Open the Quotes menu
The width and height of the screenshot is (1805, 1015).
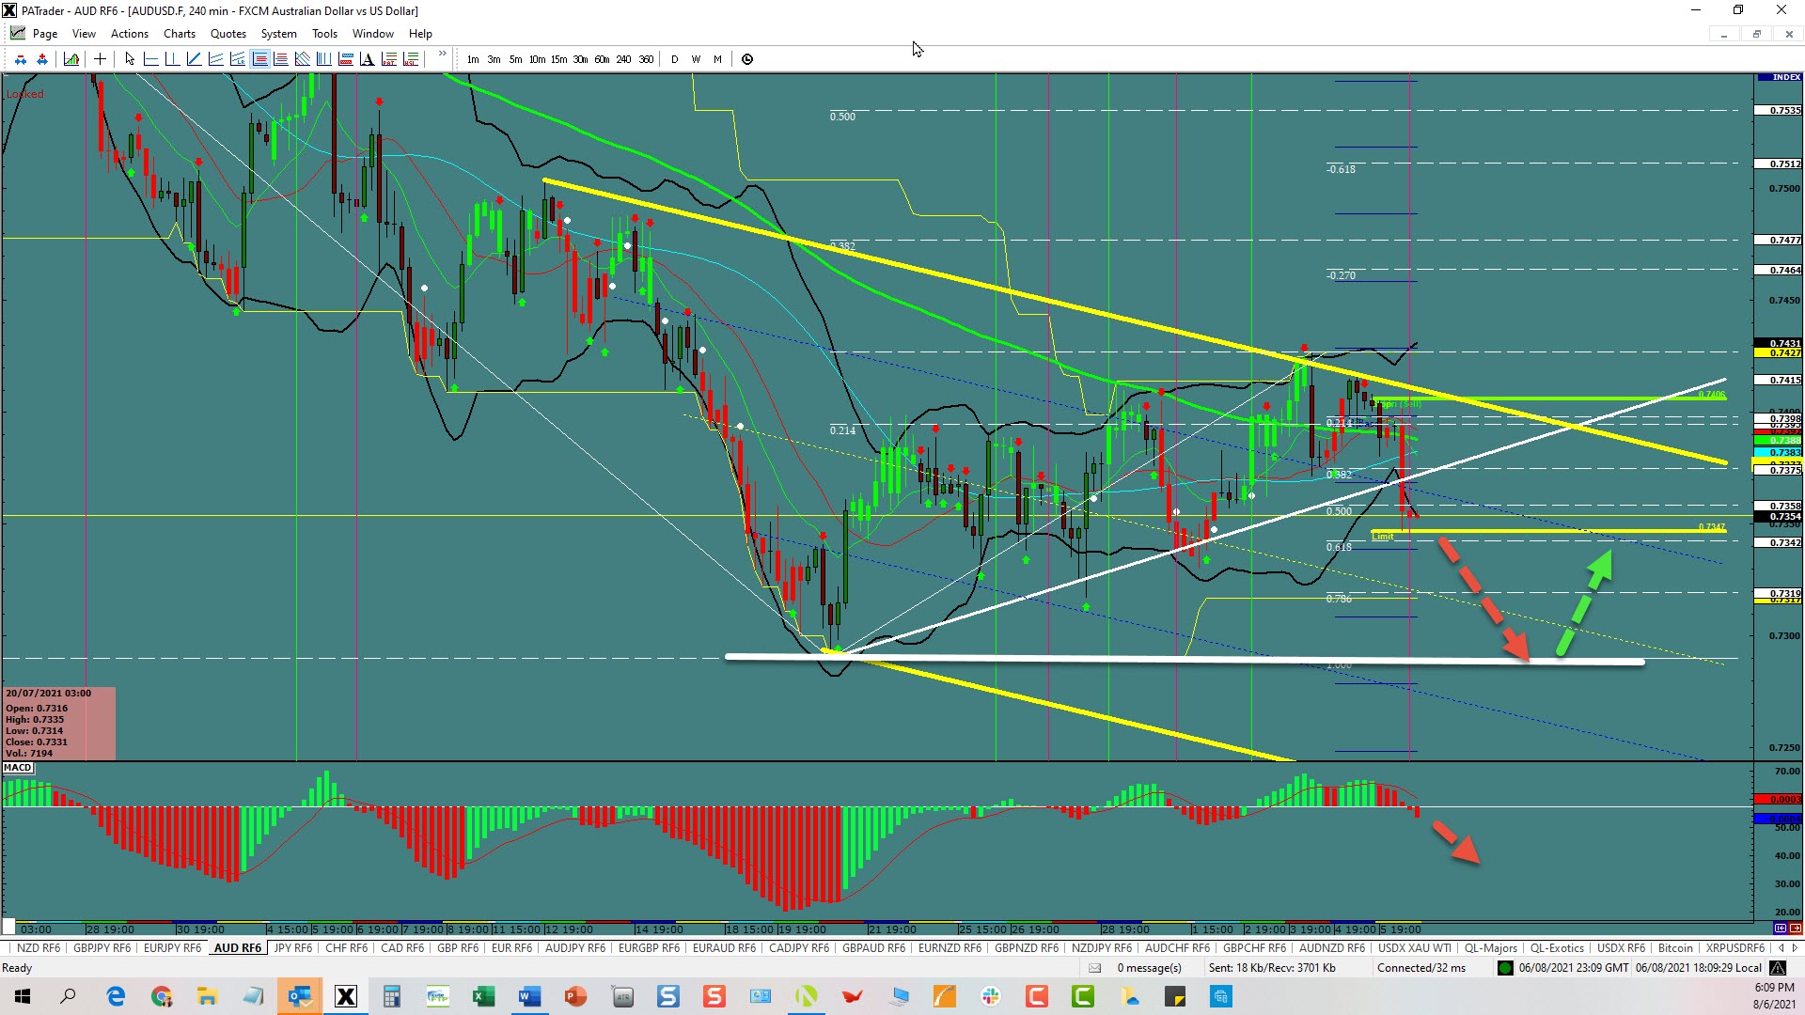[x=228, y=34]
